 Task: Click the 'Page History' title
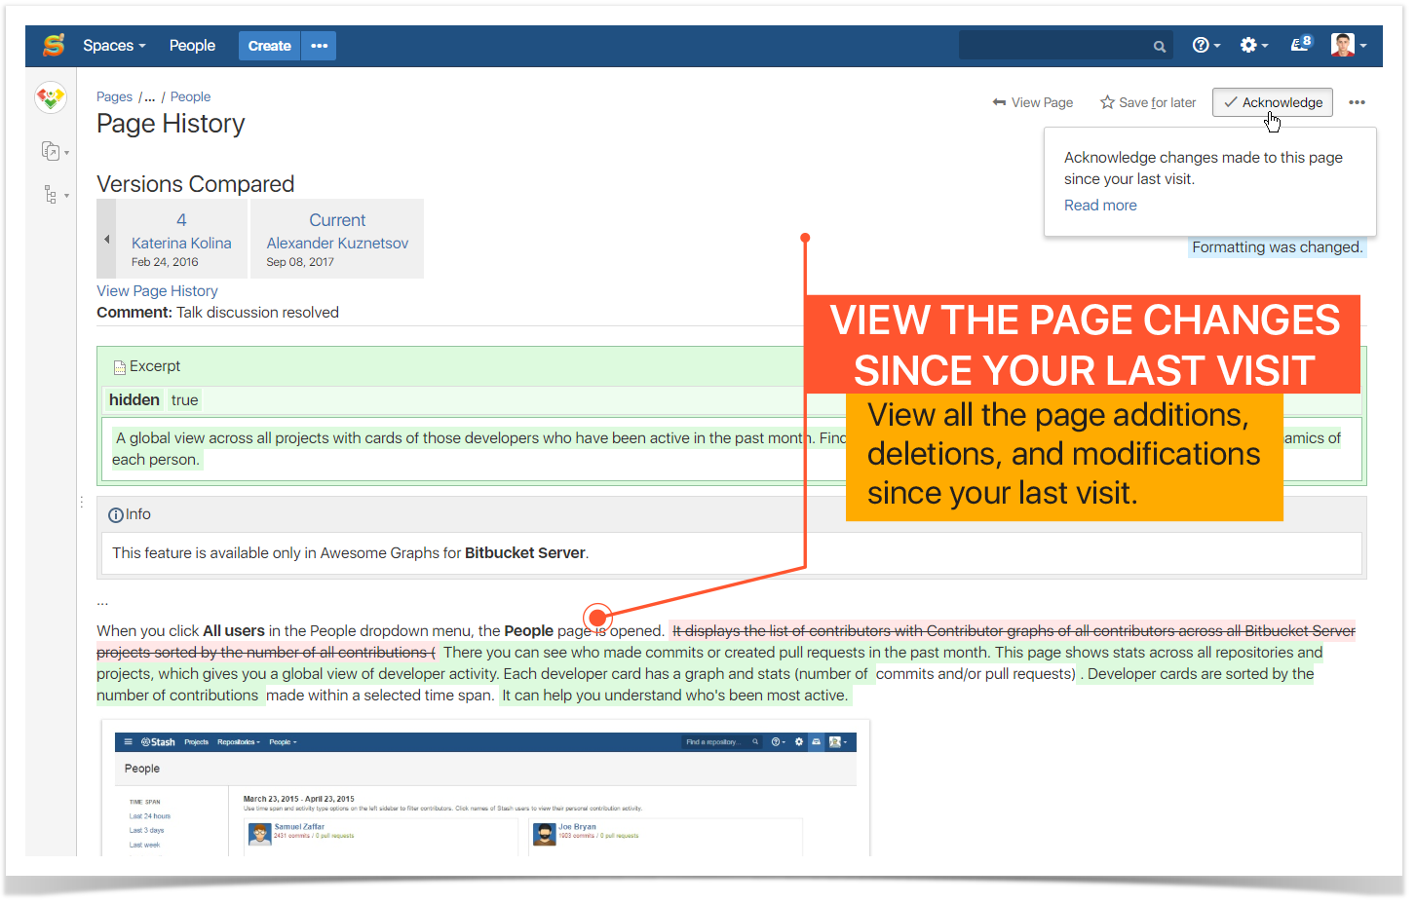click(x=171, y=124)
